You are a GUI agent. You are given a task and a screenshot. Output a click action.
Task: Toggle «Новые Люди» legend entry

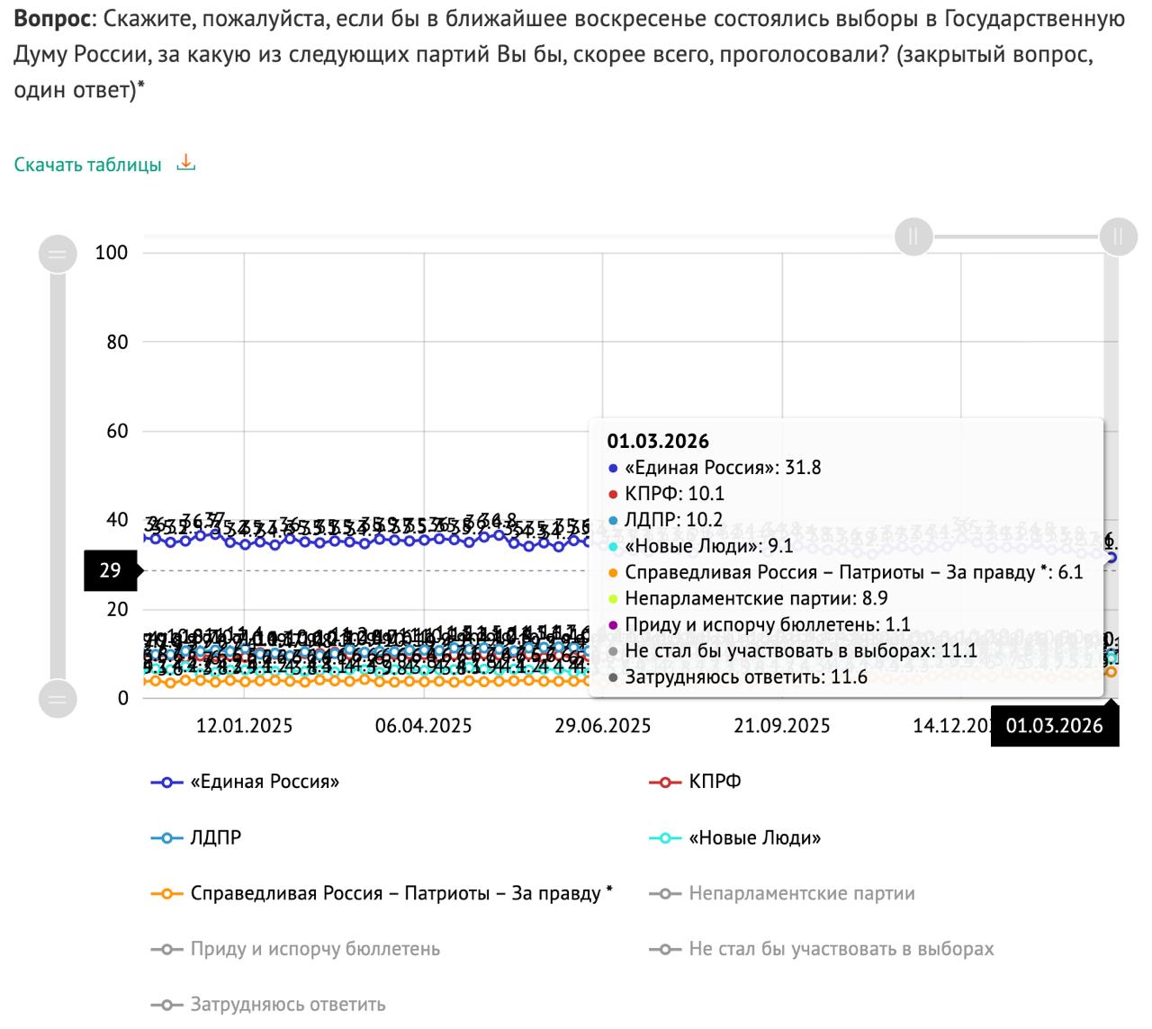[x=754, y=837]
